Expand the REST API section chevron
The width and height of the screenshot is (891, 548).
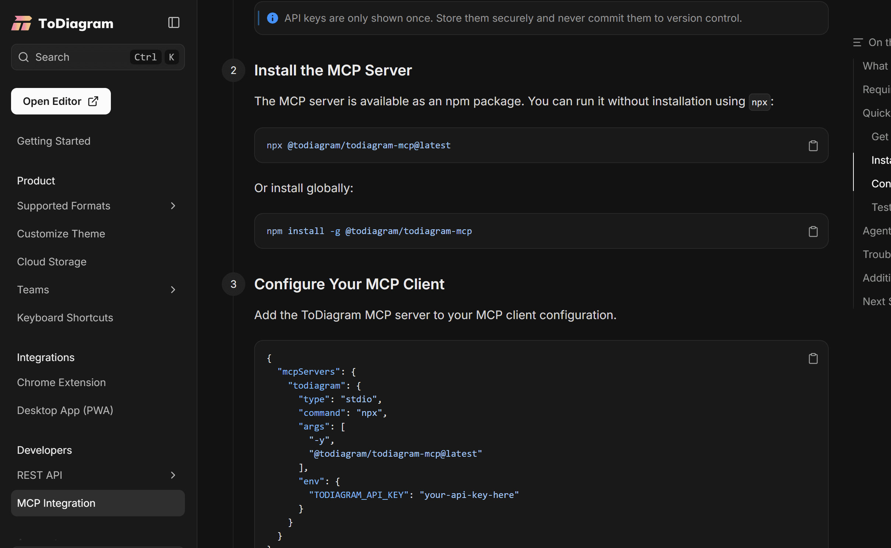pos(173,475)
